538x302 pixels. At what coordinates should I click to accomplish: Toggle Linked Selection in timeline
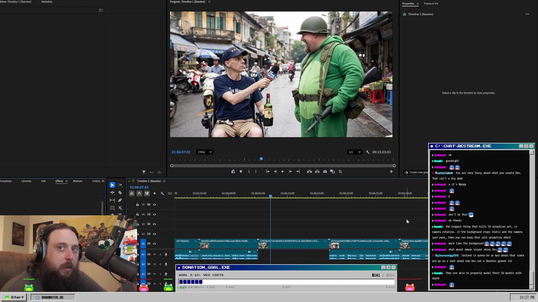click(x=147, y=193)
